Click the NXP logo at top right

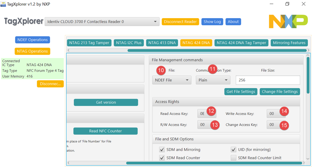pyautogui.click(x=288, y=22)
